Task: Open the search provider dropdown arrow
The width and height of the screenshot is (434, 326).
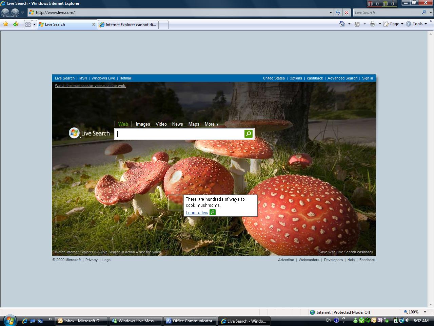Action: click(431, 13)
